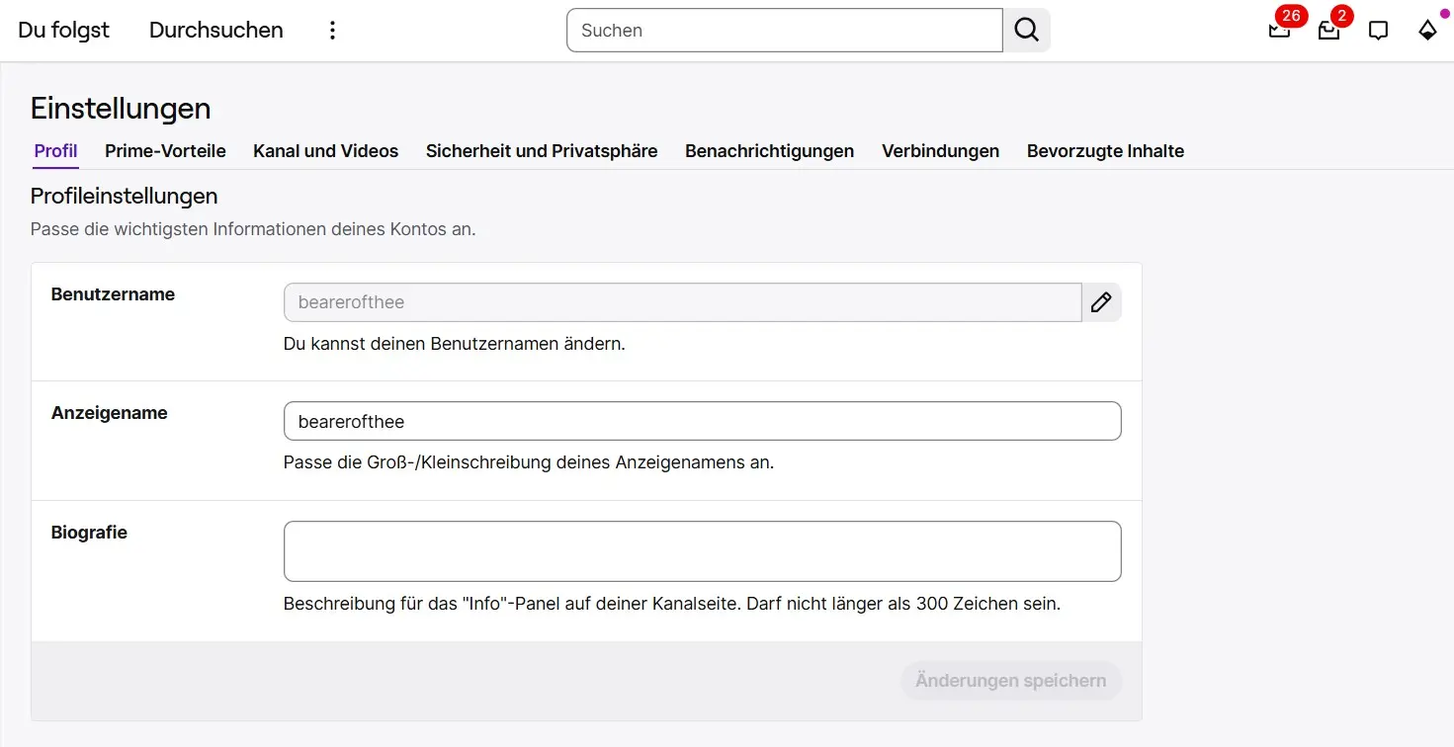Click the Änderungen speichern button
Screen dimensions: 1454x747
pos(1010,680)
